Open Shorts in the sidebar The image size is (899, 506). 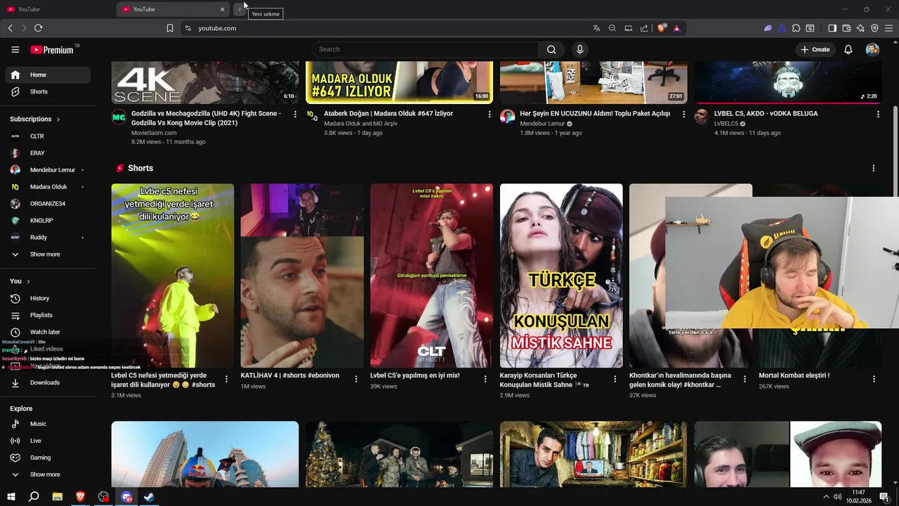click(x=48, y=91)
